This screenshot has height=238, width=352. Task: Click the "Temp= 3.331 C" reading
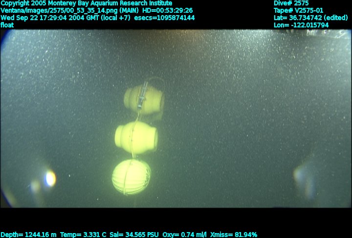click(84, 235)
